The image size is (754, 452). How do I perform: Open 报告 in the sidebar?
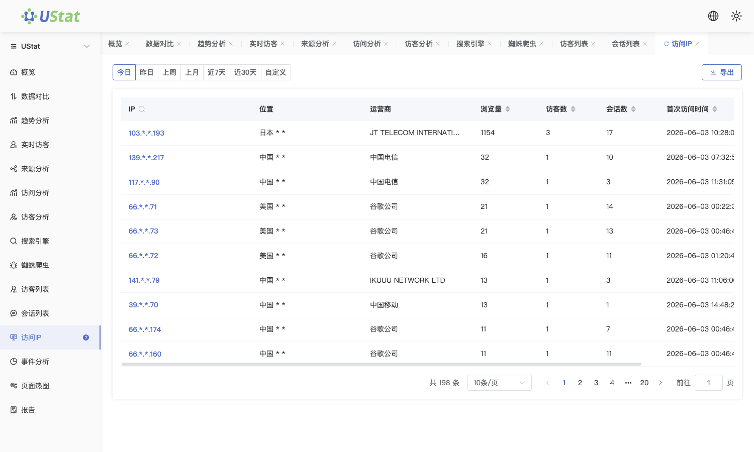tap(50, 410)
